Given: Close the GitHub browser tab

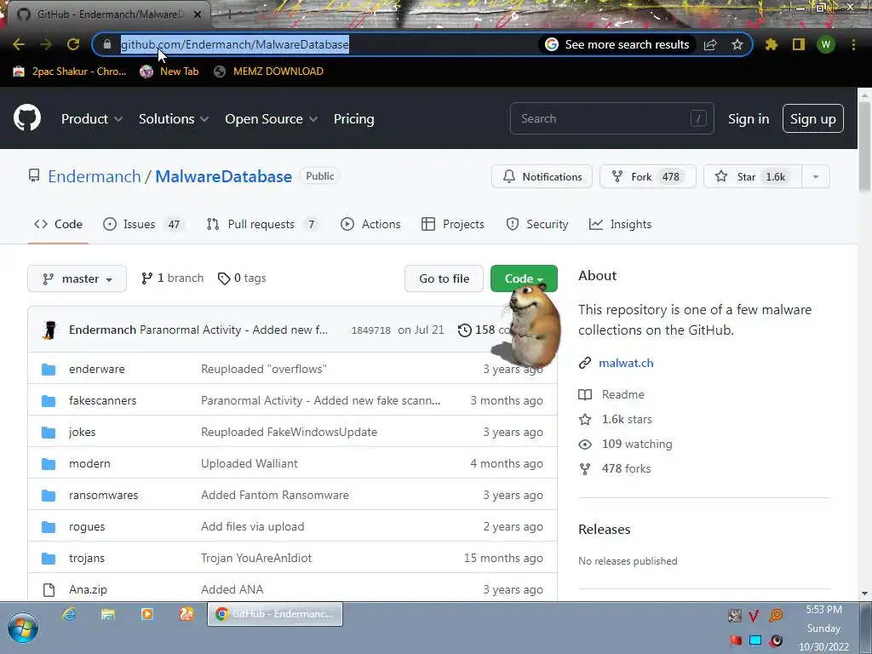Looking at the screenshot, I should tap(198, 14).
